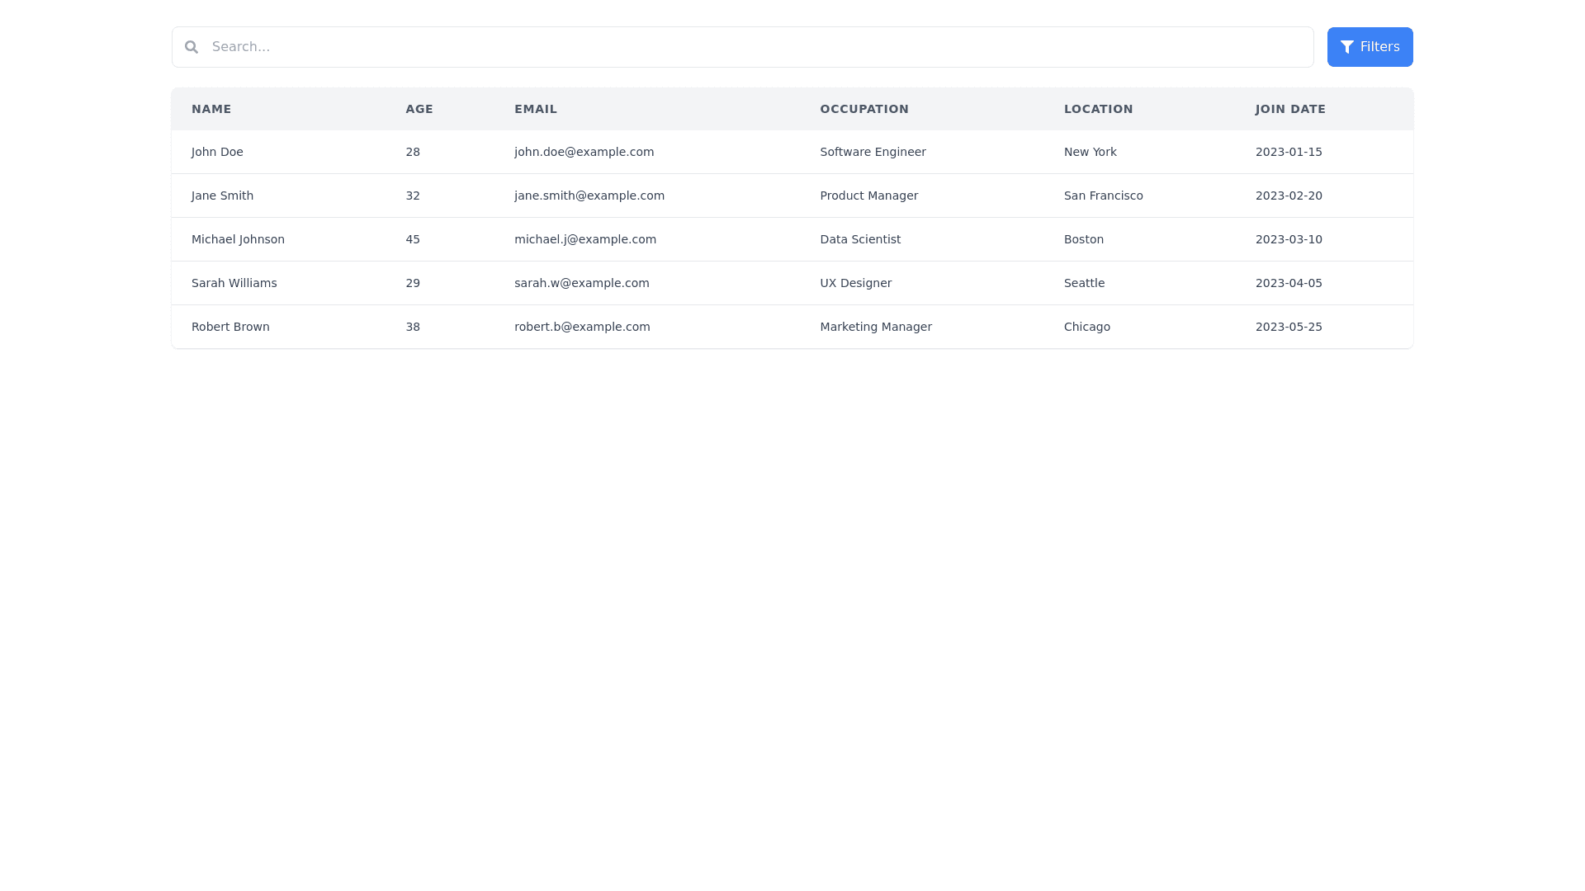Click the 2023-05-25 join date cell

click(x=1289, y=327)
